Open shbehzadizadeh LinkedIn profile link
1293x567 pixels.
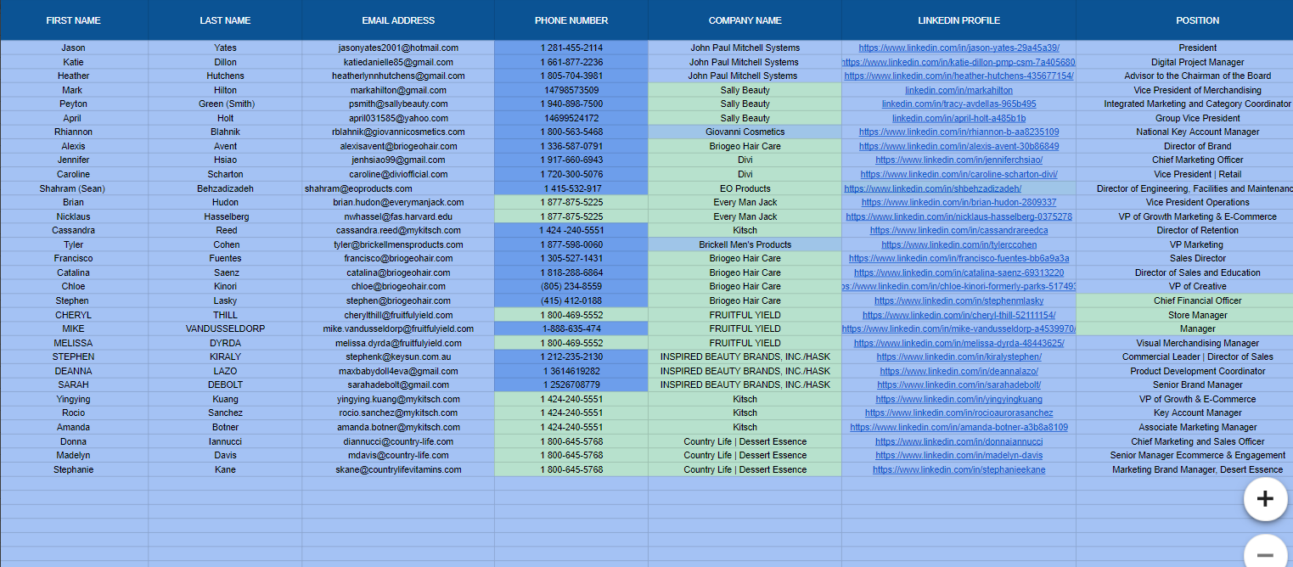[x=933, y=188]
